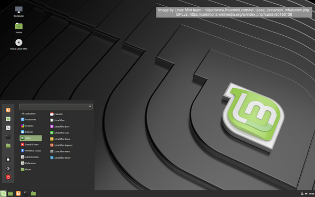The width and height of the screenshot is (315, 197).
Task: Launch LibreOffice Calc application
Action: pos(59,133)
